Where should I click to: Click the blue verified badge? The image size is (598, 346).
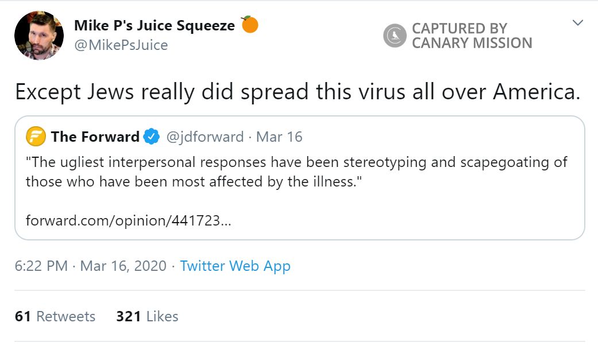[x=152, y=137]
